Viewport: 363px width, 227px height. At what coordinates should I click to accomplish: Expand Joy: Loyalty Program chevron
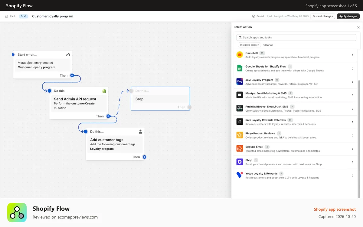click(x=353, y=82)
